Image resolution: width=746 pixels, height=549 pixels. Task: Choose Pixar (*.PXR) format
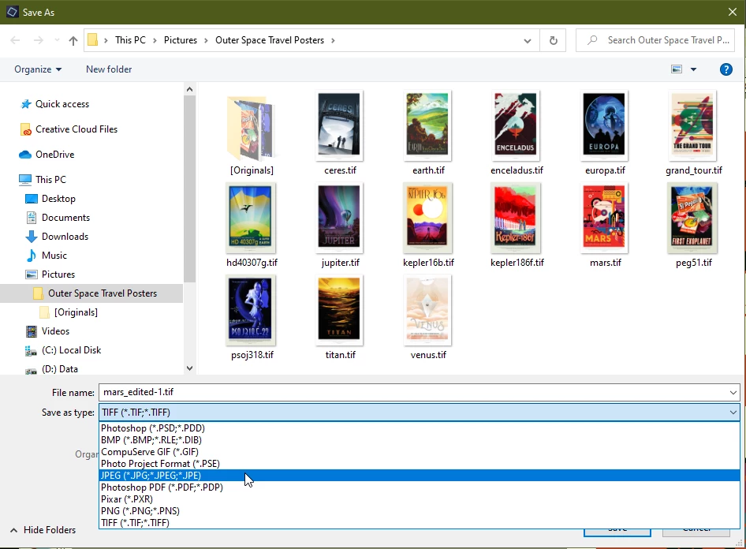pos(420,499)
